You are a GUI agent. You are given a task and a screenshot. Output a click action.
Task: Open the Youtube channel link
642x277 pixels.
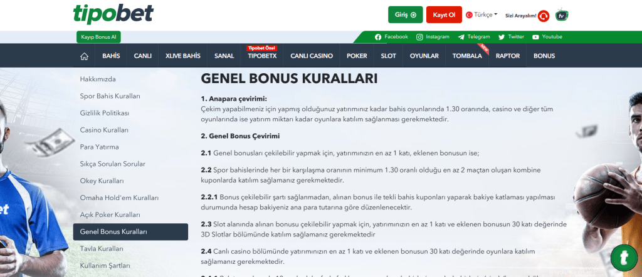click(547, 37)
